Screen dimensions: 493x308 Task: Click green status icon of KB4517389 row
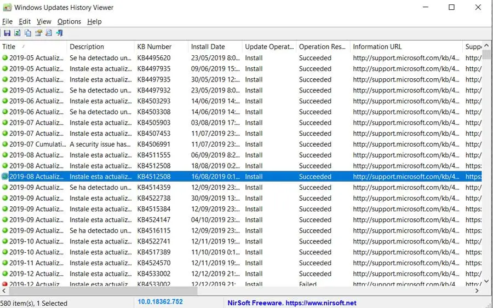tap(5, 252)
